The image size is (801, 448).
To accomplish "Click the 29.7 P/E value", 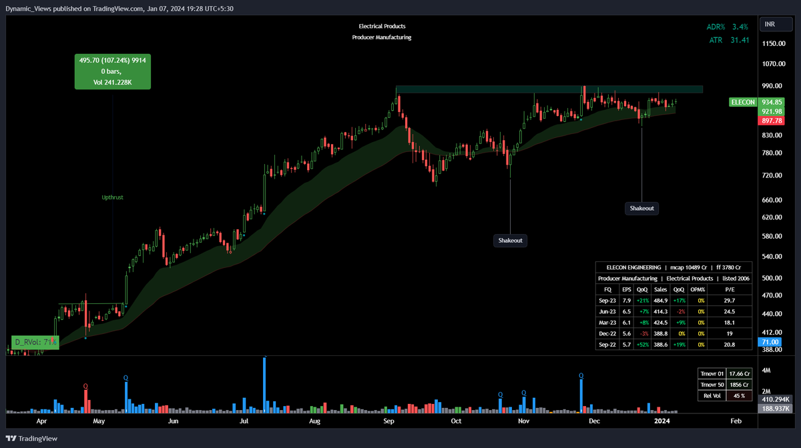I will (730, 301).
